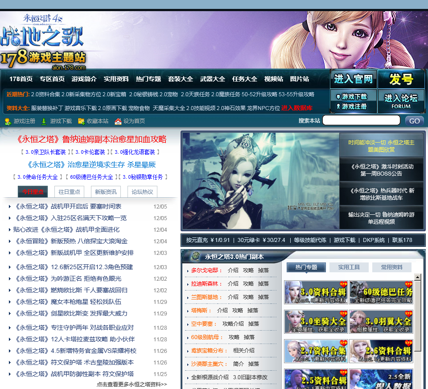
Task: Open 2.7资料合集 thumbnail banner
Action: click(x=316, y=352)
